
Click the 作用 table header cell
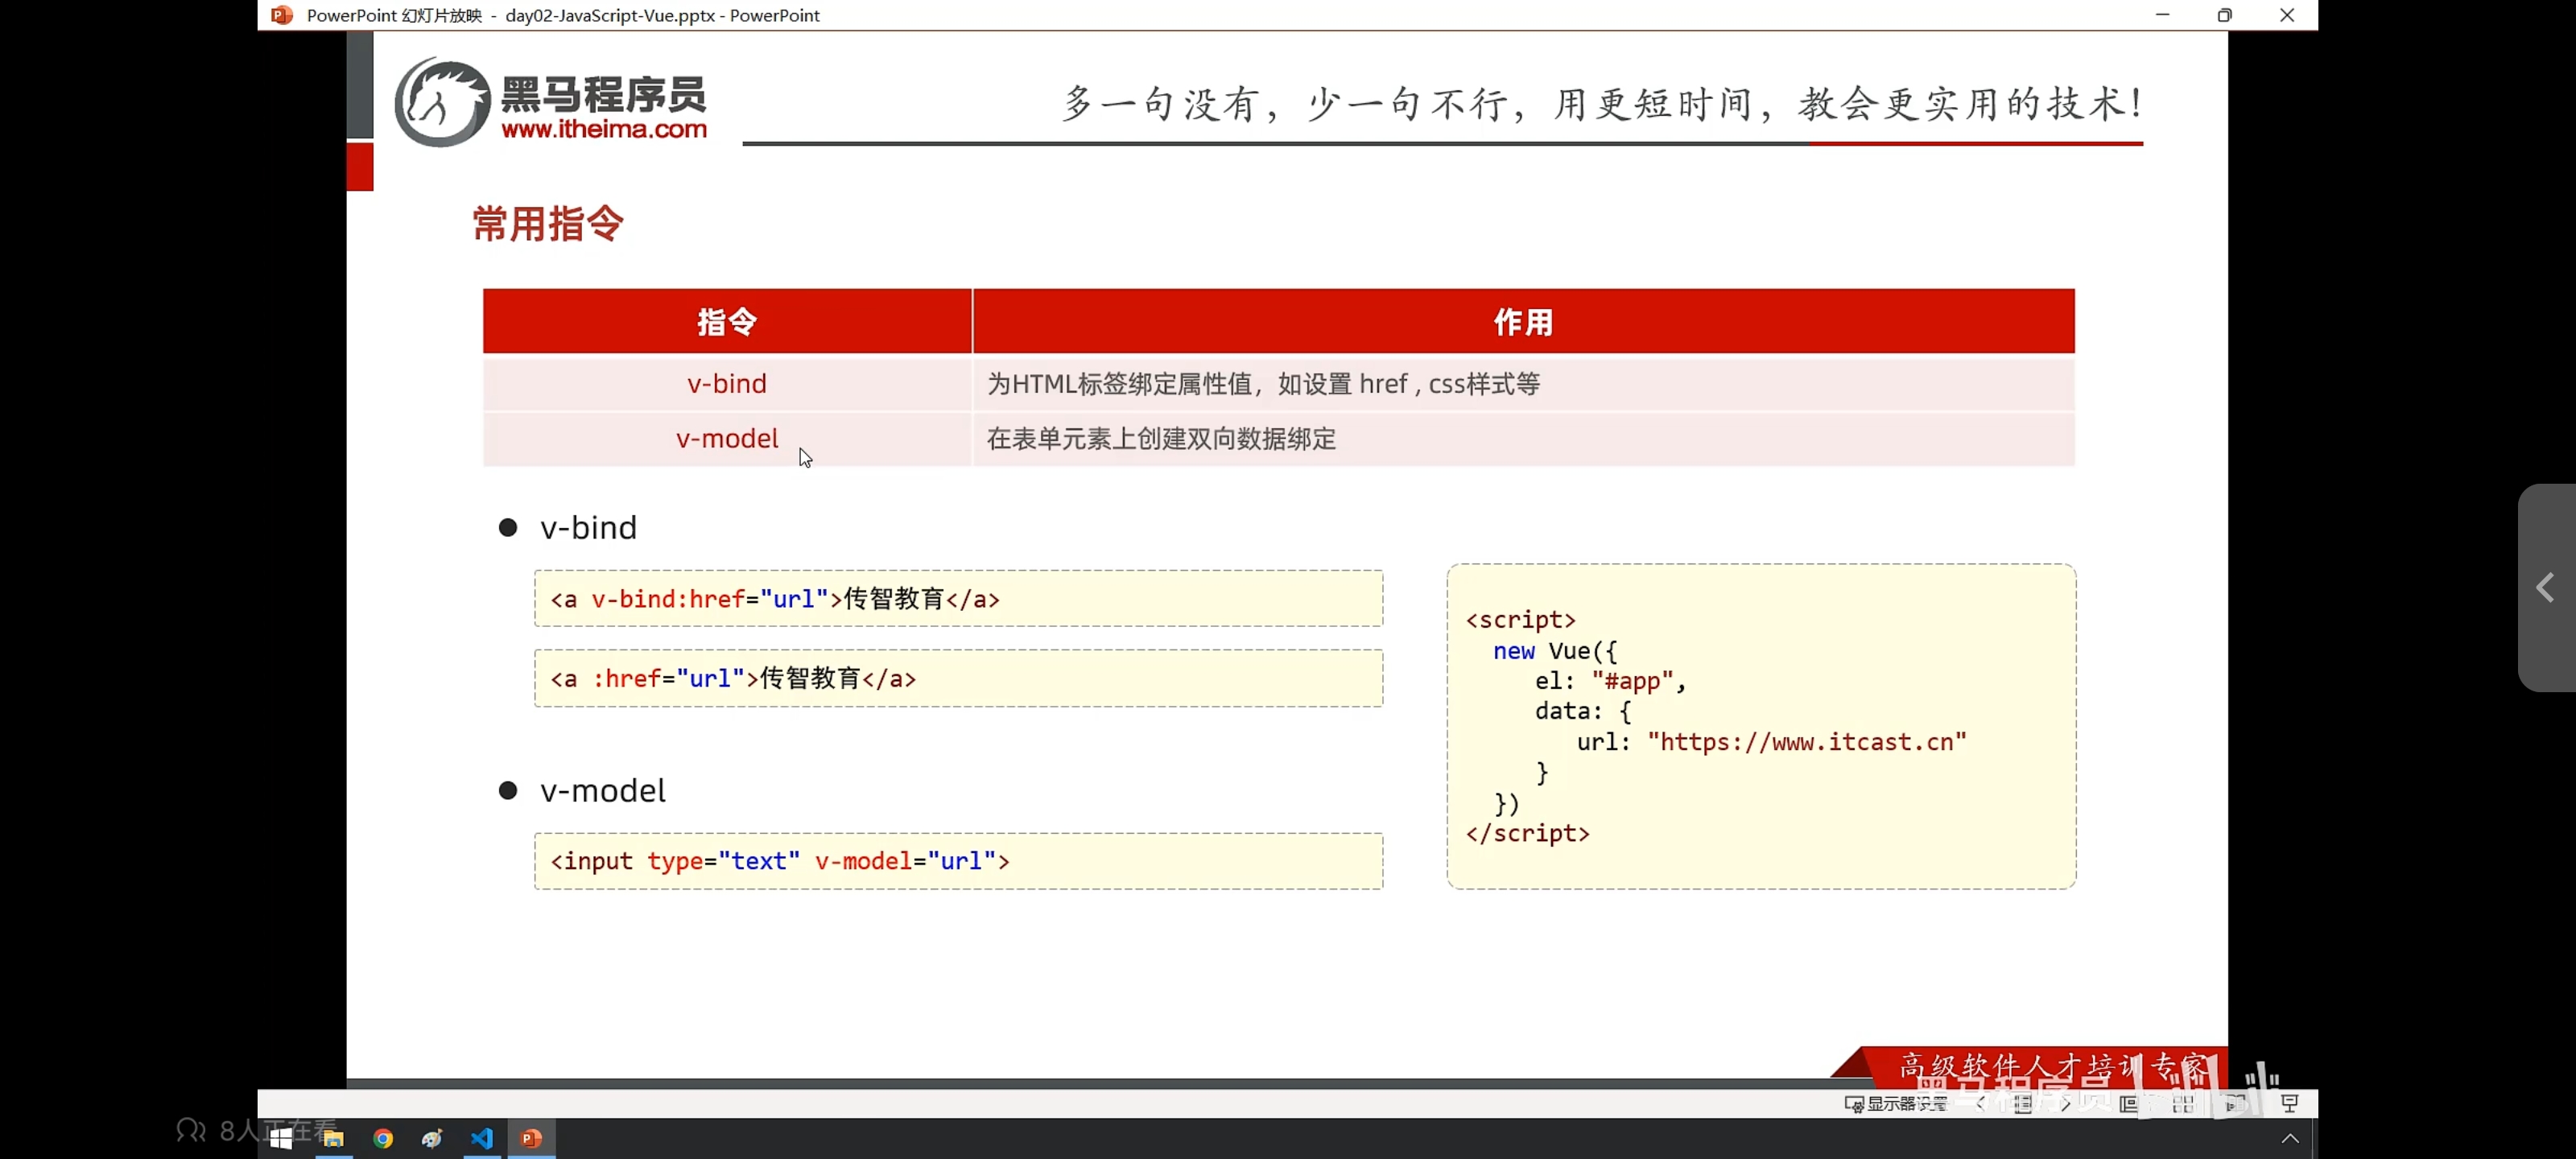(1523, 321)
